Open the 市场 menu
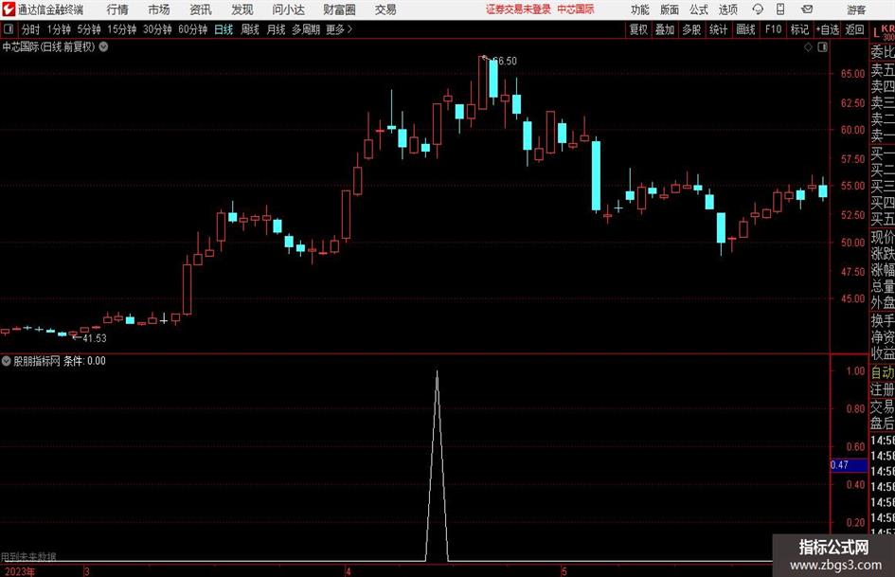 pos(159,9)
